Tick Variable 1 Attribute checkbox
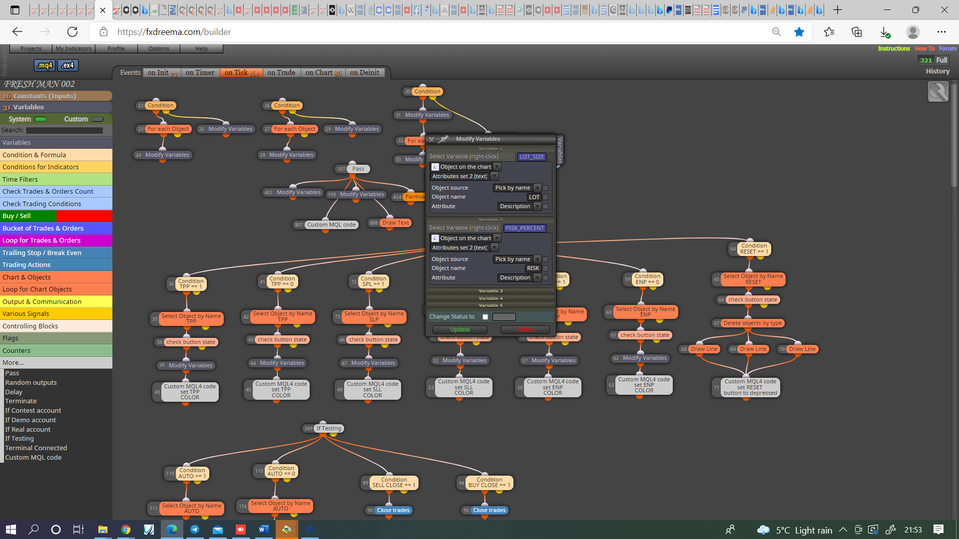The height and width of the screenshot is (539, 959). pyautogui.click(x=545, y=207)
